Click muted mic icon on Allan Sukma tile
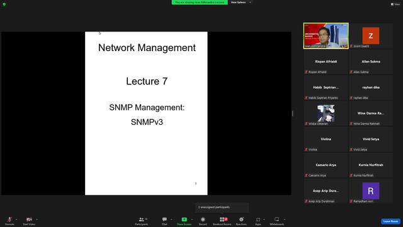This screenshot has height=227, width=403. click(x=351, y=72)
